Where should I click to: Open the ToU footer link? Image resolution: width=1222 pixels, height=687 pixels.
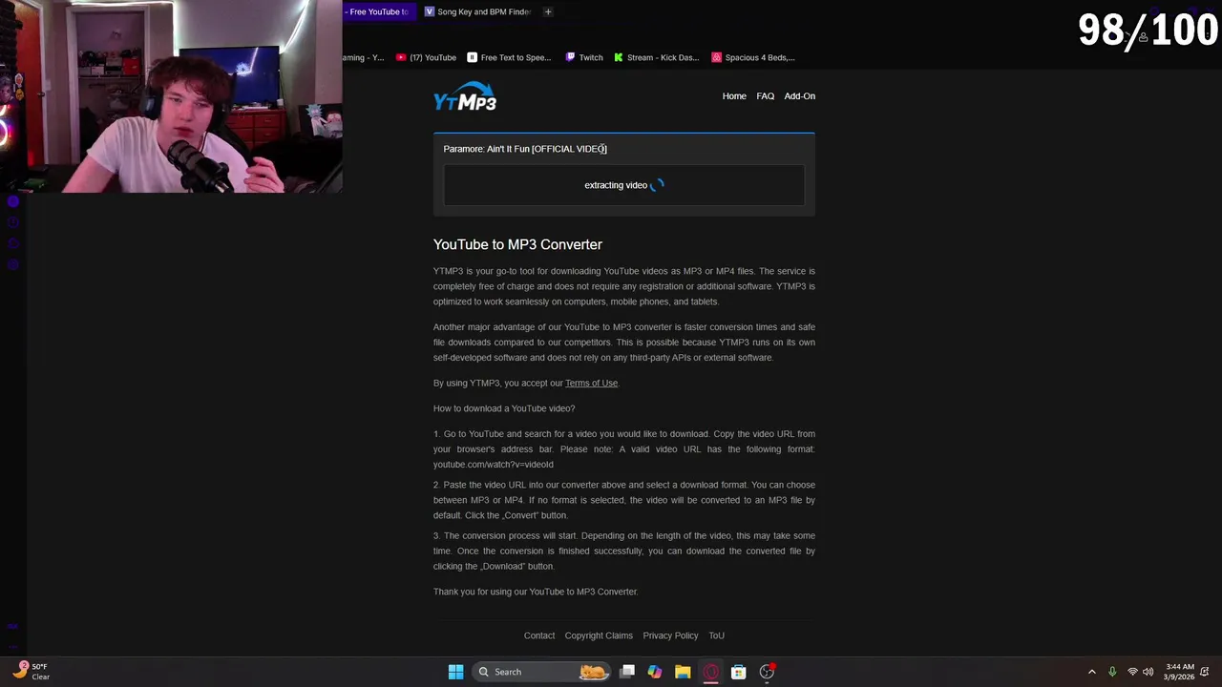click(x=716, y=635)
